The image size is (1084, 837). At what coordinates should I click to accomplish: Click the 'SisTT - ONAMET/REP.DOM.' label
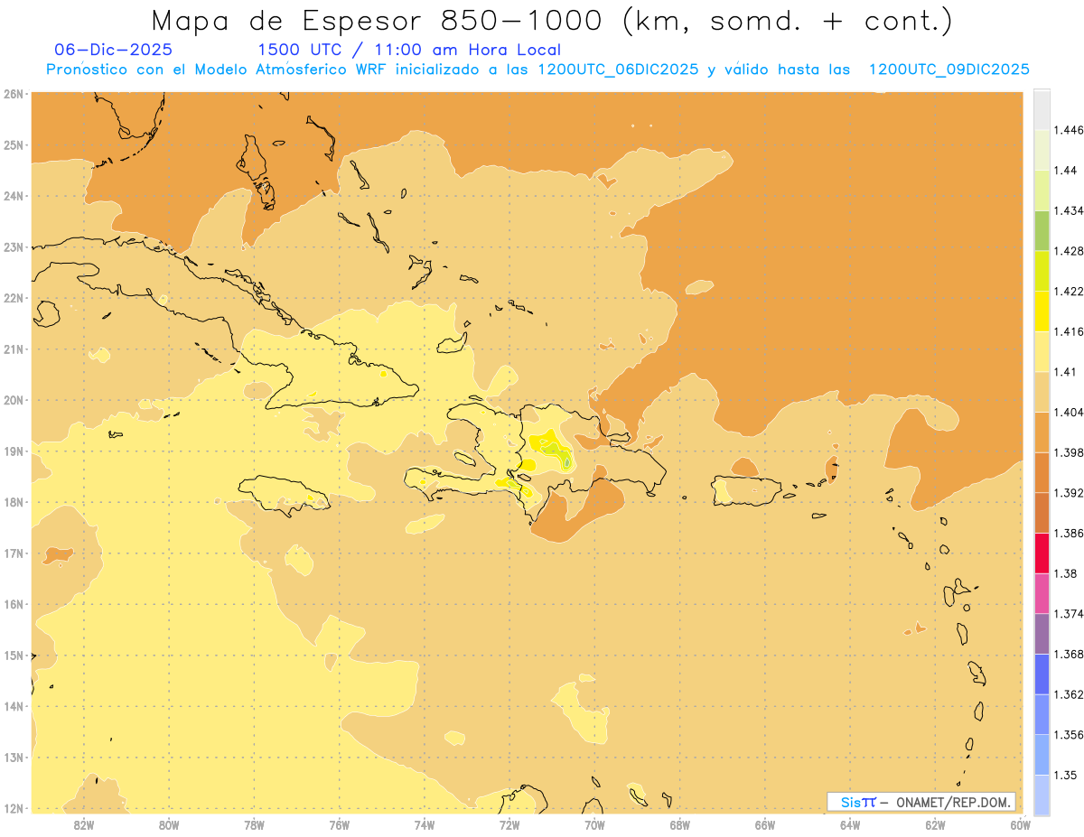click(x=920, y=802)
